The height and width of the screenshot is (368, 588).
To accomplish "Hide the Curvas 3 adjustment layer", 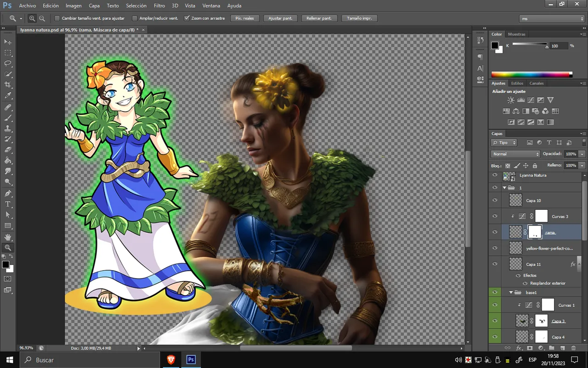I will tap(495, 216).
